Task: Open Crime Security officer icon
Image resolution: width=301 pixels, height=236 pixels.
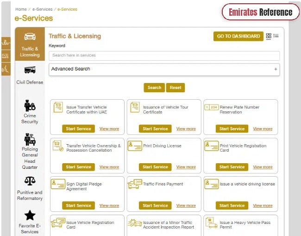Action: [30, 106]
